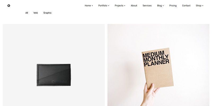Expand the Home dropdown arrow
Screen dimensions: 212x106
coord(92,6)
